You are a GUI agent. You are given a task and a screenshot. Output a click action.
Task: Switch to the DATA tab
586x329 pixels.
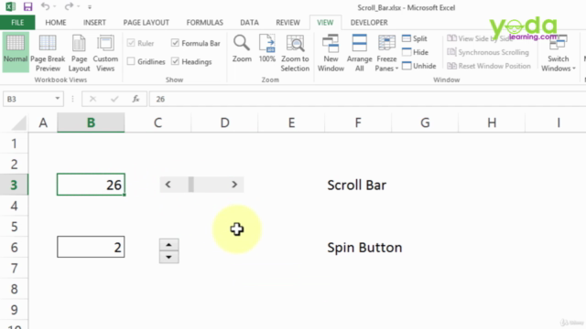click(249, 22)
